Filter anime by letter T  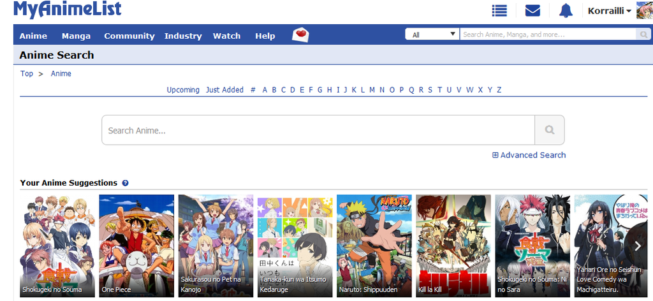(439, 89)
